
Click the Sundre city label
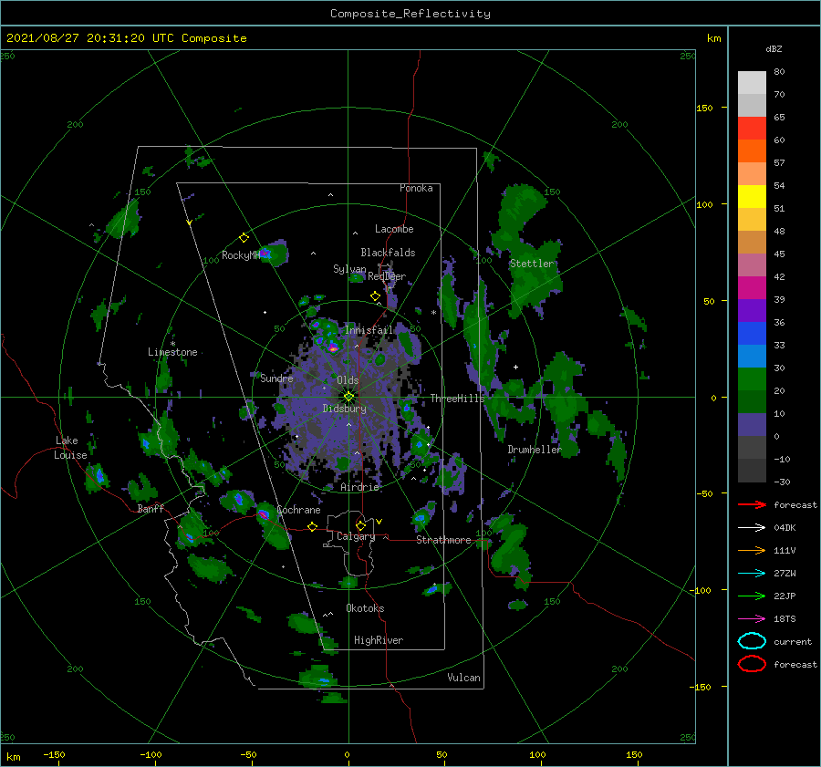click(x=276, y=378)
